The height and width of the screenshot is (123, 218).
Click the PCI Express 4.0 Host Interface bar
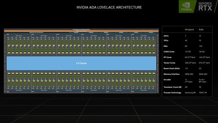81,29
